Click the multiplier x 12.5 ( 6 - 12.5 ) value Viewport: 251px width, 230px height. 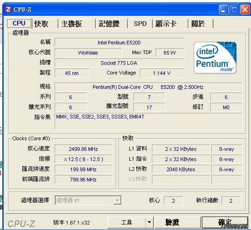point(83,159)
